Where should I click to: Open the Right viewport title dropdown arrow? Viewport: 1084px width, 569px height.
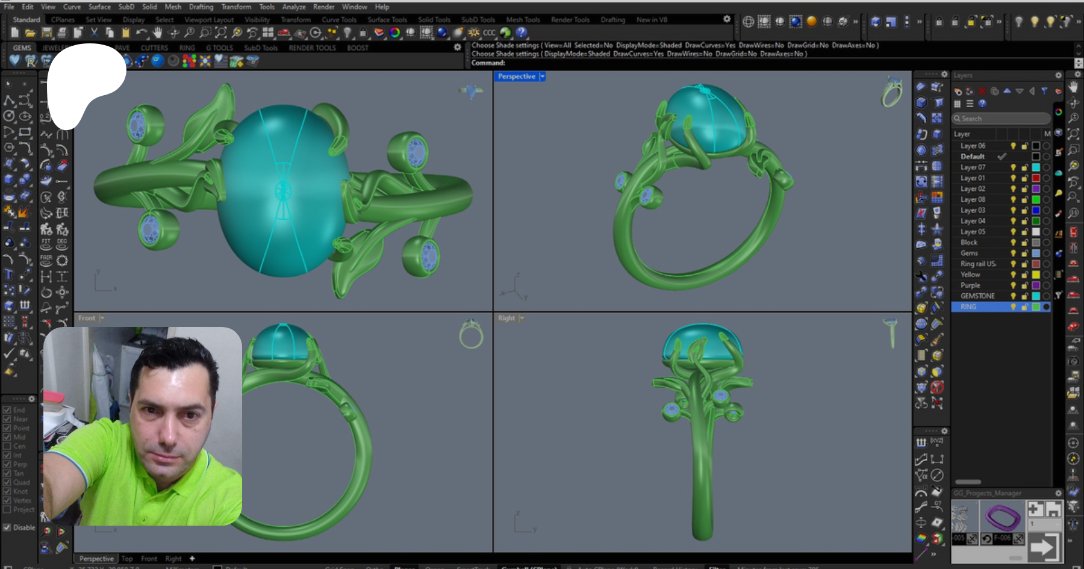click(x=522, y=318)
